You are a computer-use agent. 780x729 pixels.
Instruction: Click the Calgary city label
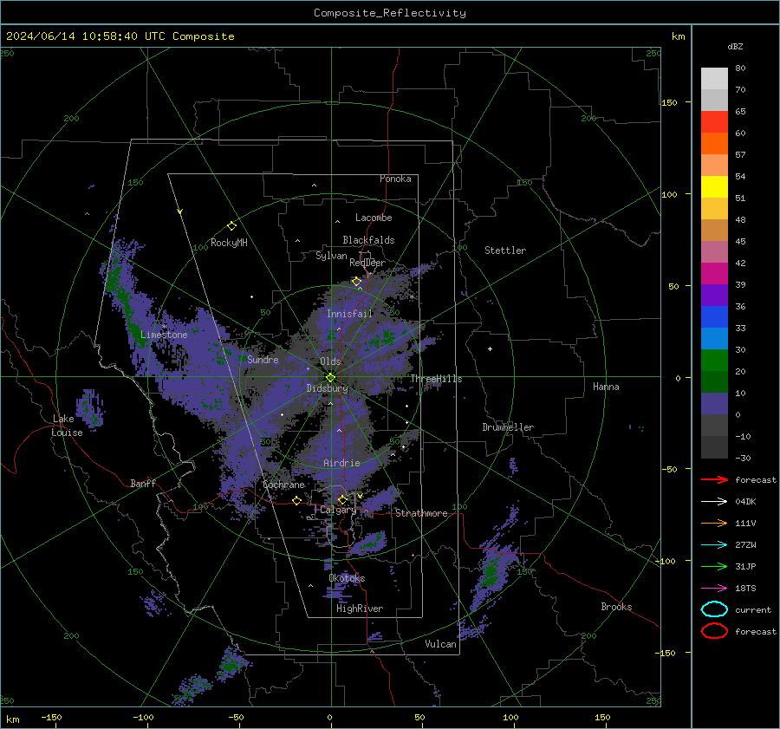click(x=338, y=510)
